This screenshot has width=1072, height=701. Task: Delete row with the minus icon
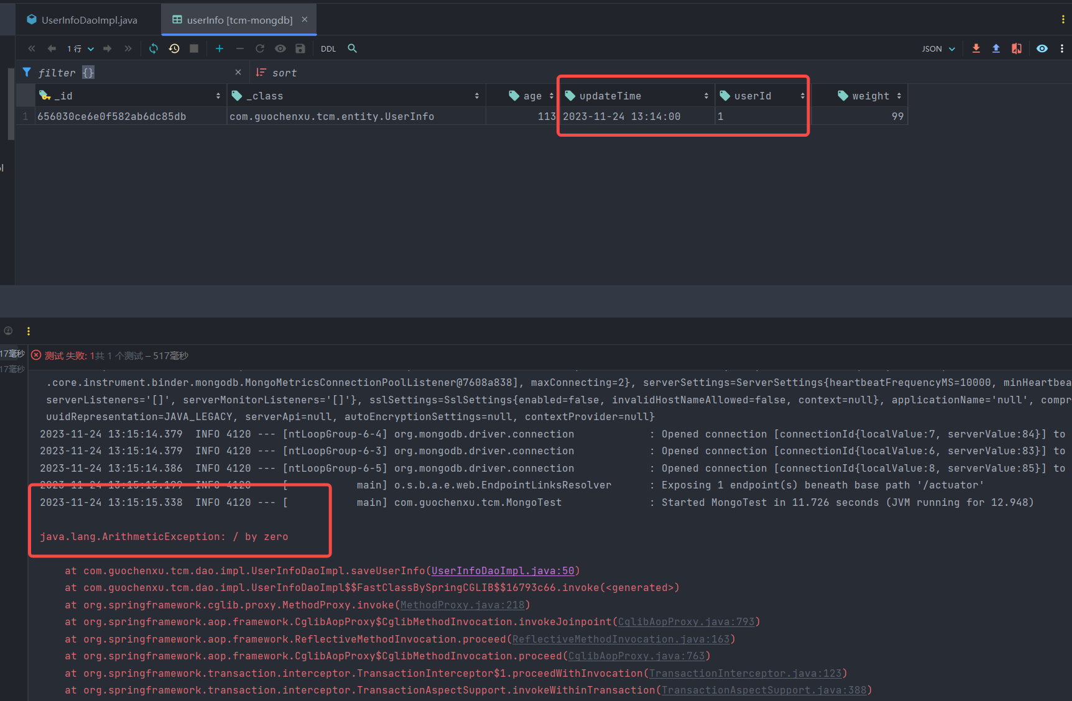tap(239, 48)
